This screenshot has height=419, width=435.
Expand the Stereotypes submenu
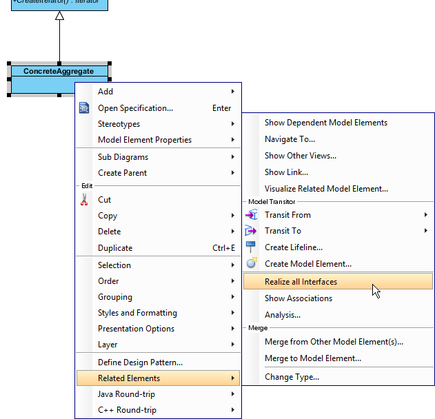coord(158,124)
